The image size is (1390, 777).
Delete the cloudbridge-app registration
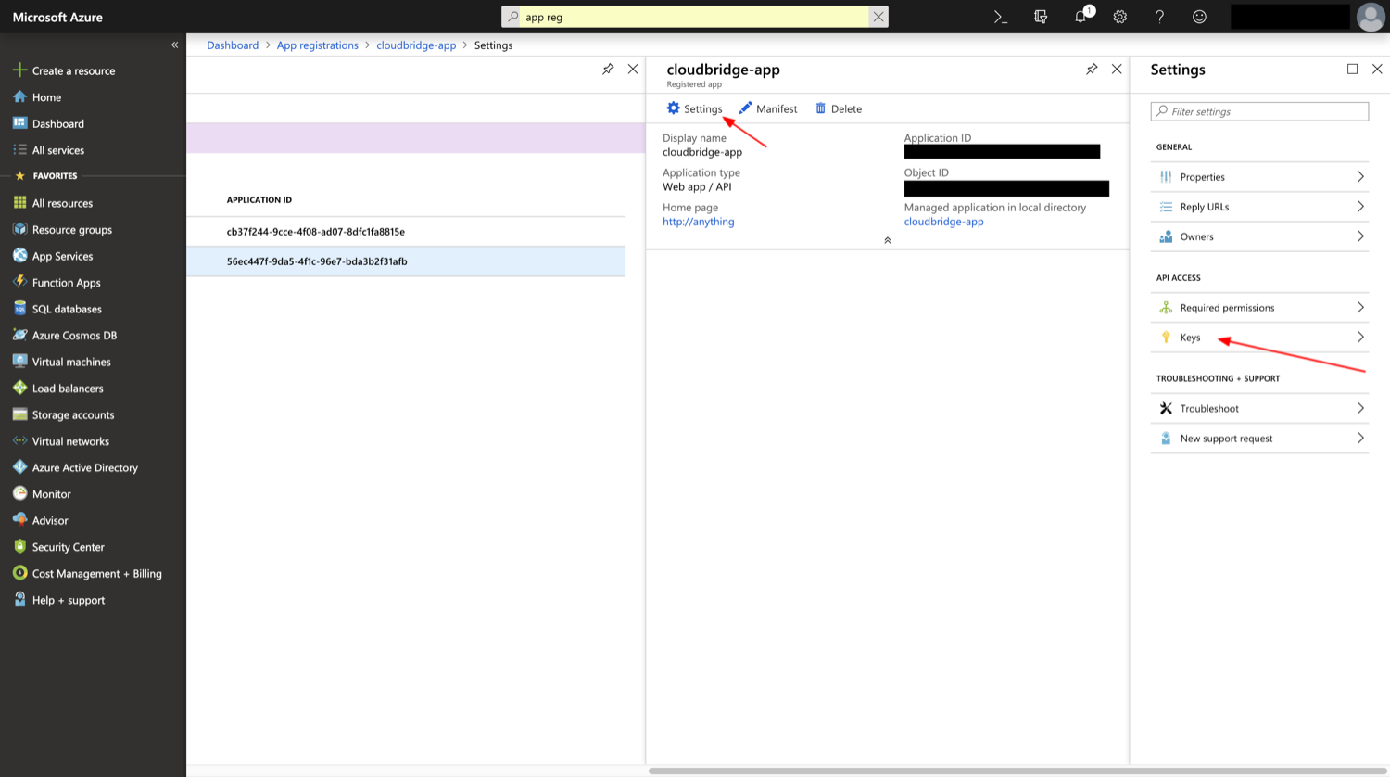click(839, 108)
